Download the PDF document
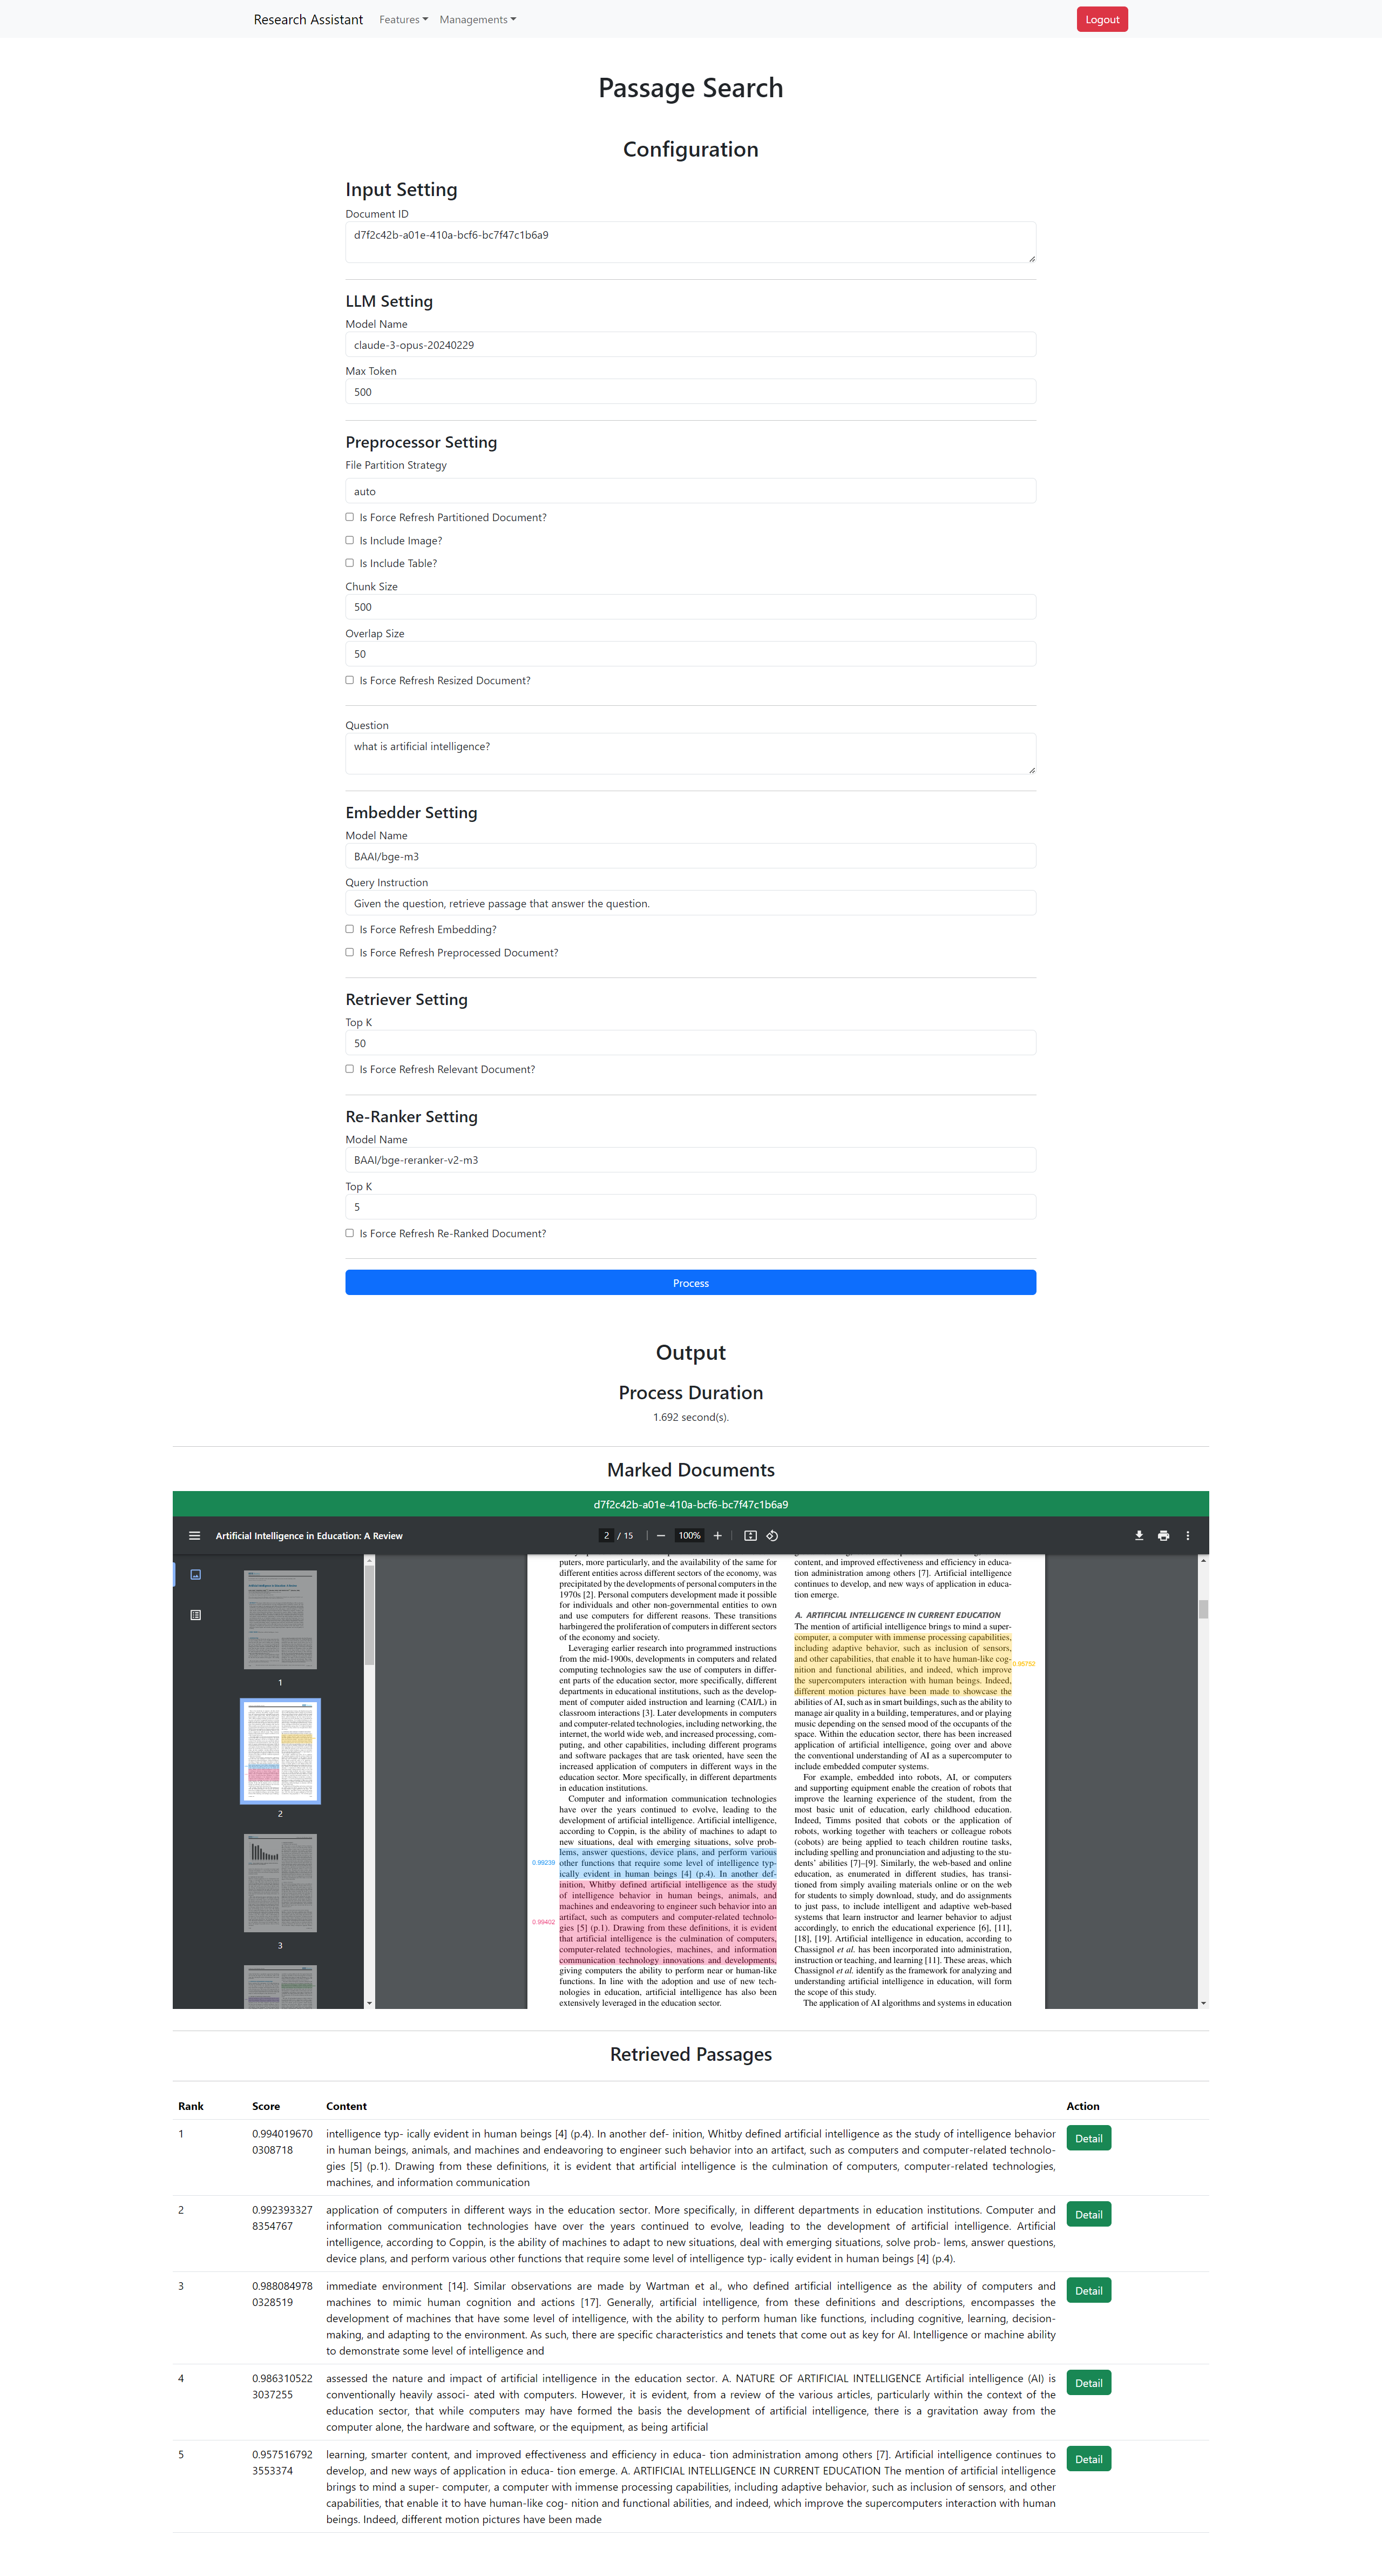The width and height of the screenshot is (1382, 2576). pyautogui.click(x=1139, y=1535)
